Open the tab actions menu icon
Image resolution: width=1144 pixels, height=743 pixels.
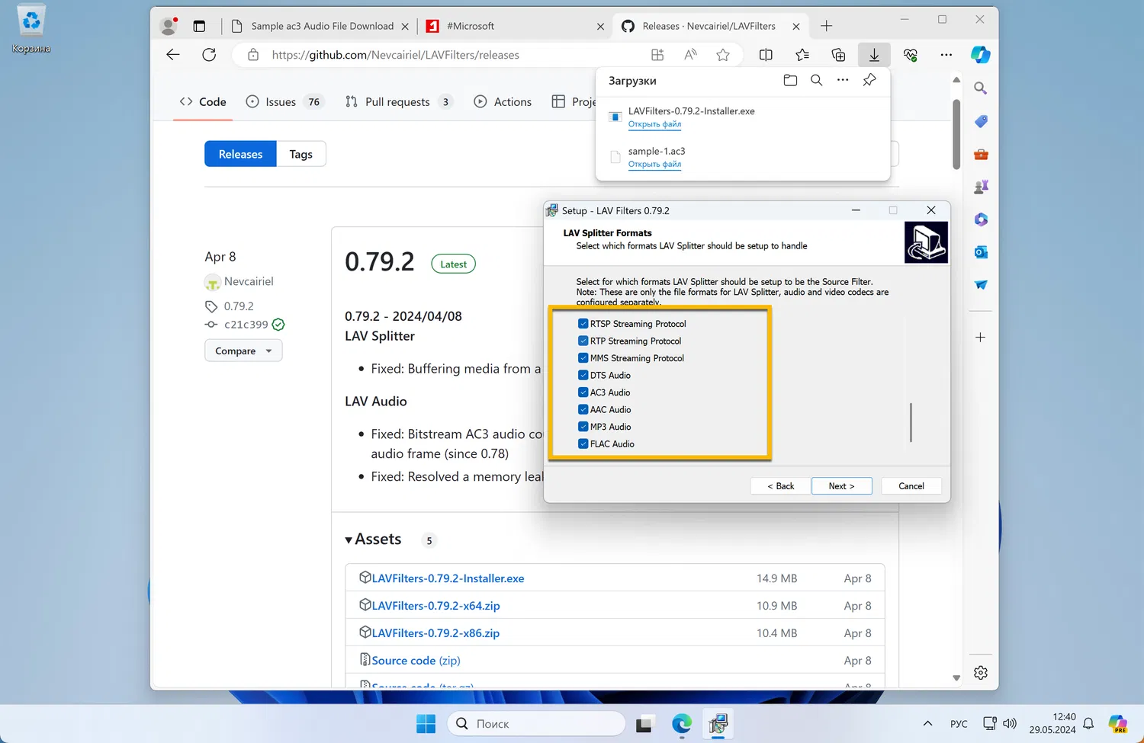(199, 26)
